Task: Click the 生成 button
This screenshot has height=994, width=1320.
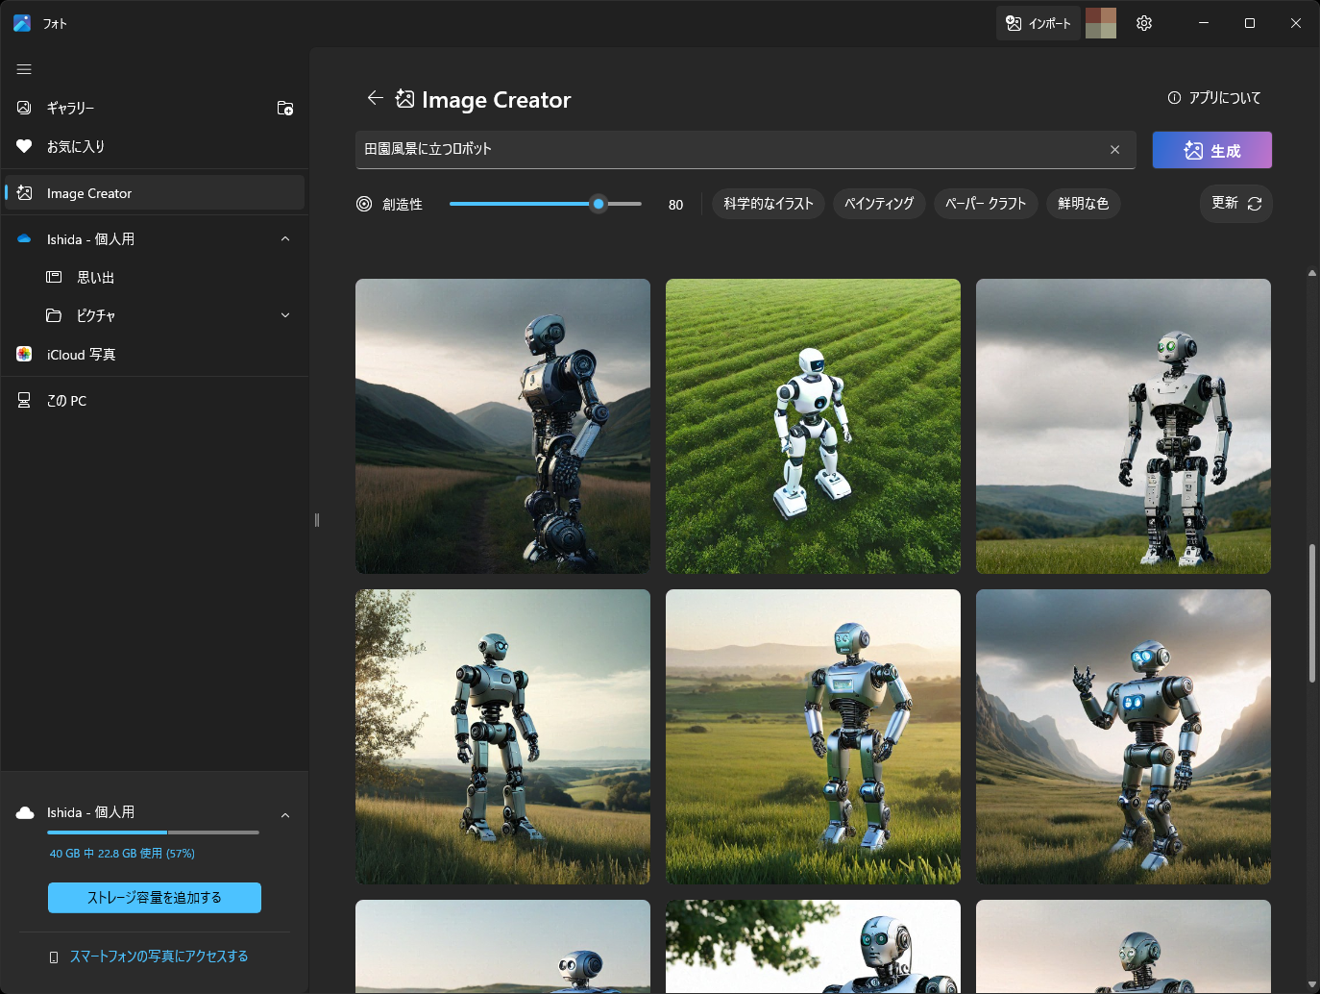Action: click(x=1211, y=149)
